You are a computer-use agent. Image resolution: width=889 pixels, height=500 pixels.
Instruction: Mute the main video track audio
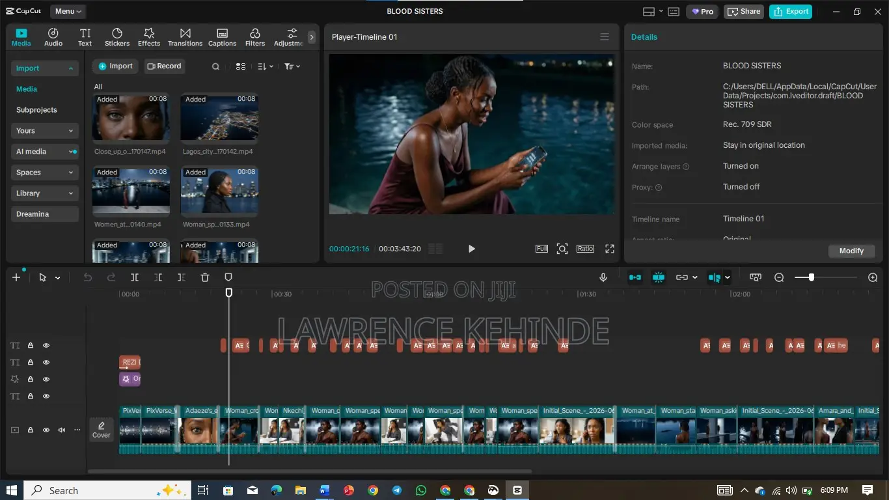62,430
